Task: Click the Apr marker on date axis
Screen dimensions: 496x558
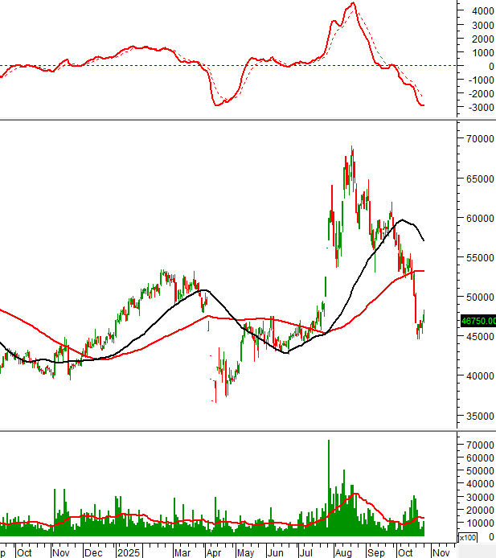Action: click(x=214, y=552)
